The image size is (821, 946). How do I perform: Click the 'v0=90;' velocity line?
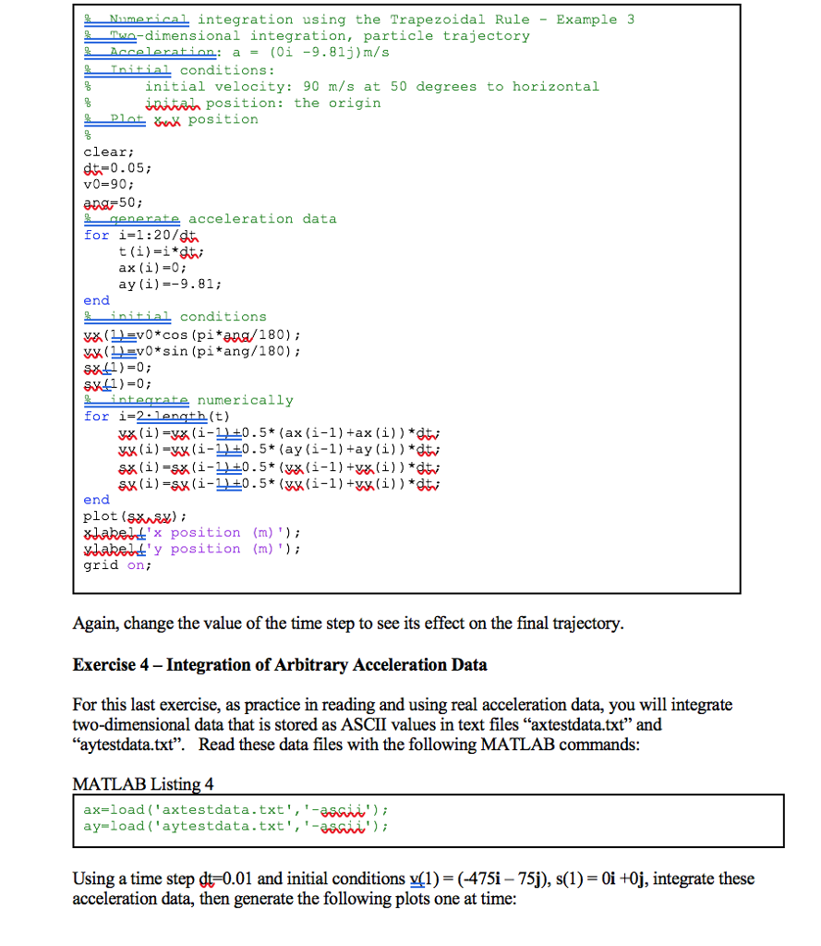click(x=109, y=184)
